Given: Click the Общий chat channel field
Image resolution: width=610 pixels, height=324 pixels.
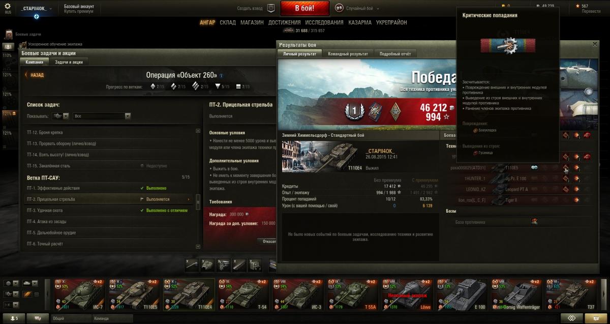Looking at the screenshot, I should pyautogui.click(x=71, y=318).
